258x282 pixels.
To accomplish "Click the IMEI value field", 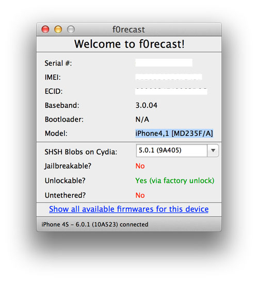I will pyautogui.click(x=169, y=77).
